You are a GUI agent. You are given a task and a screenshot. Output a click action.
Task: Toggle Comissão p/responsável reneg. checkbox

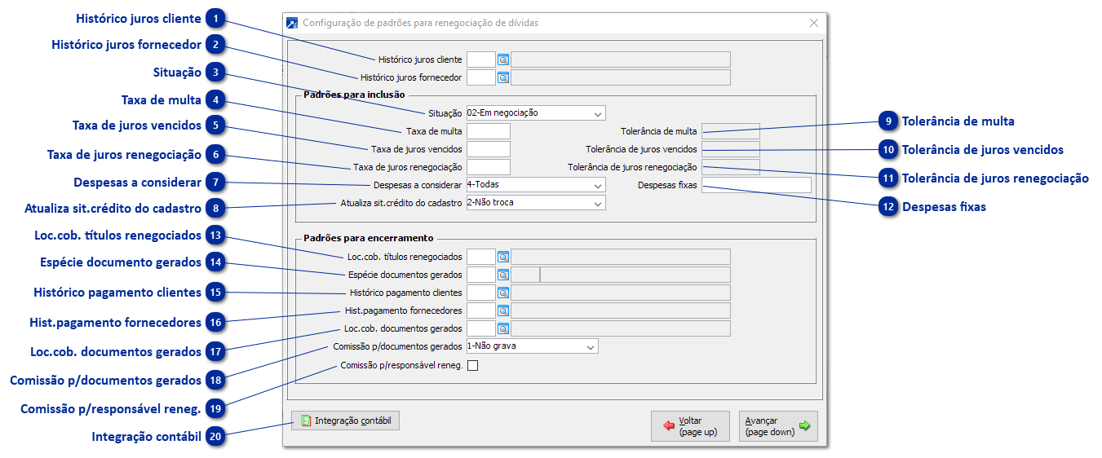472,366
